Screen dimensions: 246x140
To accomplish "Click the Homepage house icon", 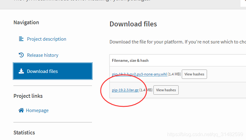I will coord(21,111).
